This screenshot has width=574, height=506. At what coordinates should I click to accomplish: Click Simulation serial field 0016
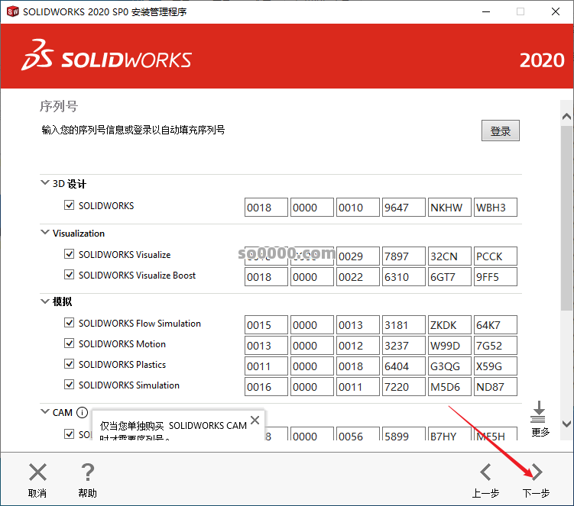[x=266, y=387]
